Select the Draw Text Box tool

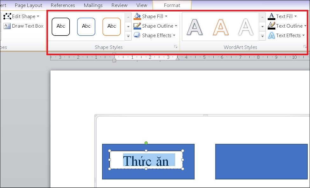point(24,26)
